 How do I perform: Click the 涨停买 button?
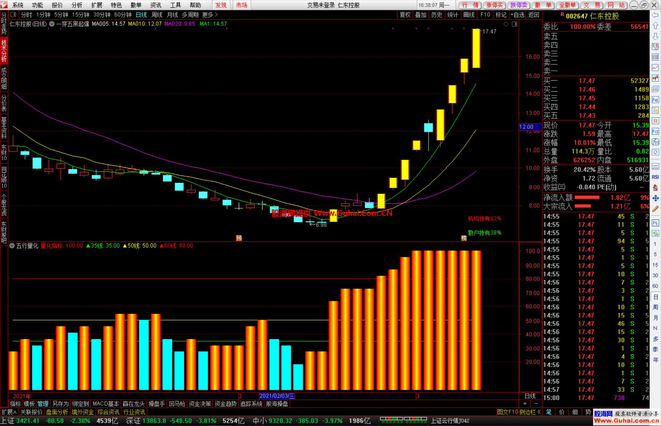pos(495,5)
